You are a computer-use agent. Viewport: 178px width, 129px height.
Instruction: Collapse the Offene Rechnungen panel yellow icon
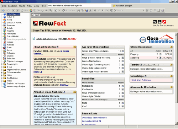tap(171, 47)
